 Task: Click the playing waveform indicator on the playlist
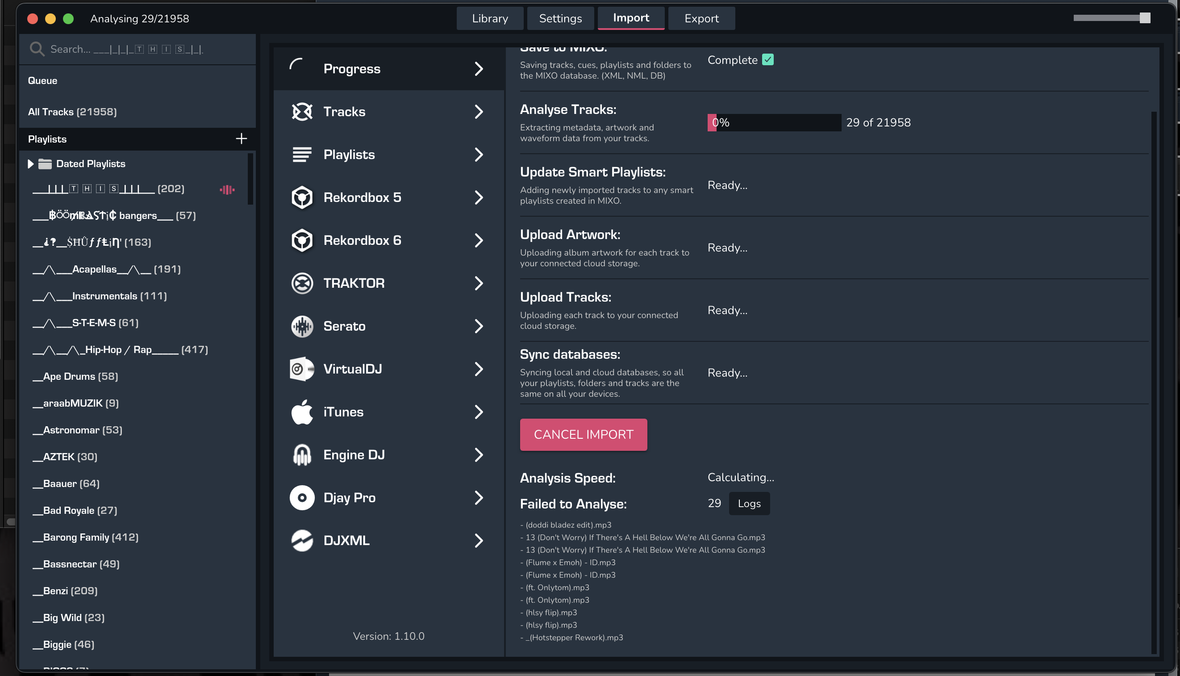[227, 189]
